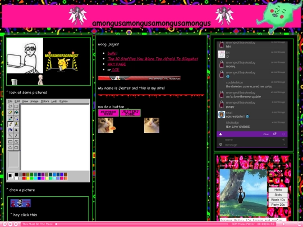Viewport: 303px width, 227px height.
Task: Open the 'balls' page link
Action: pyautogui.click(x=112, y=53)
